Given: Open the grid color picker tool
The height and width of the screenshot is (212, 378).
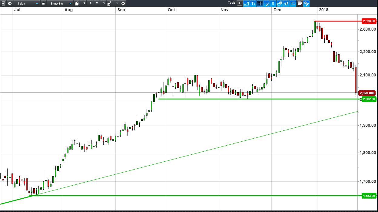Looking at the screenshot, I should [267, 3].
